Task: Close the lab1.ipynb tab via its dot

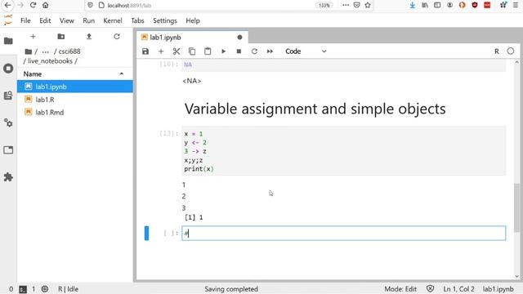Action: tap(239, 38)
